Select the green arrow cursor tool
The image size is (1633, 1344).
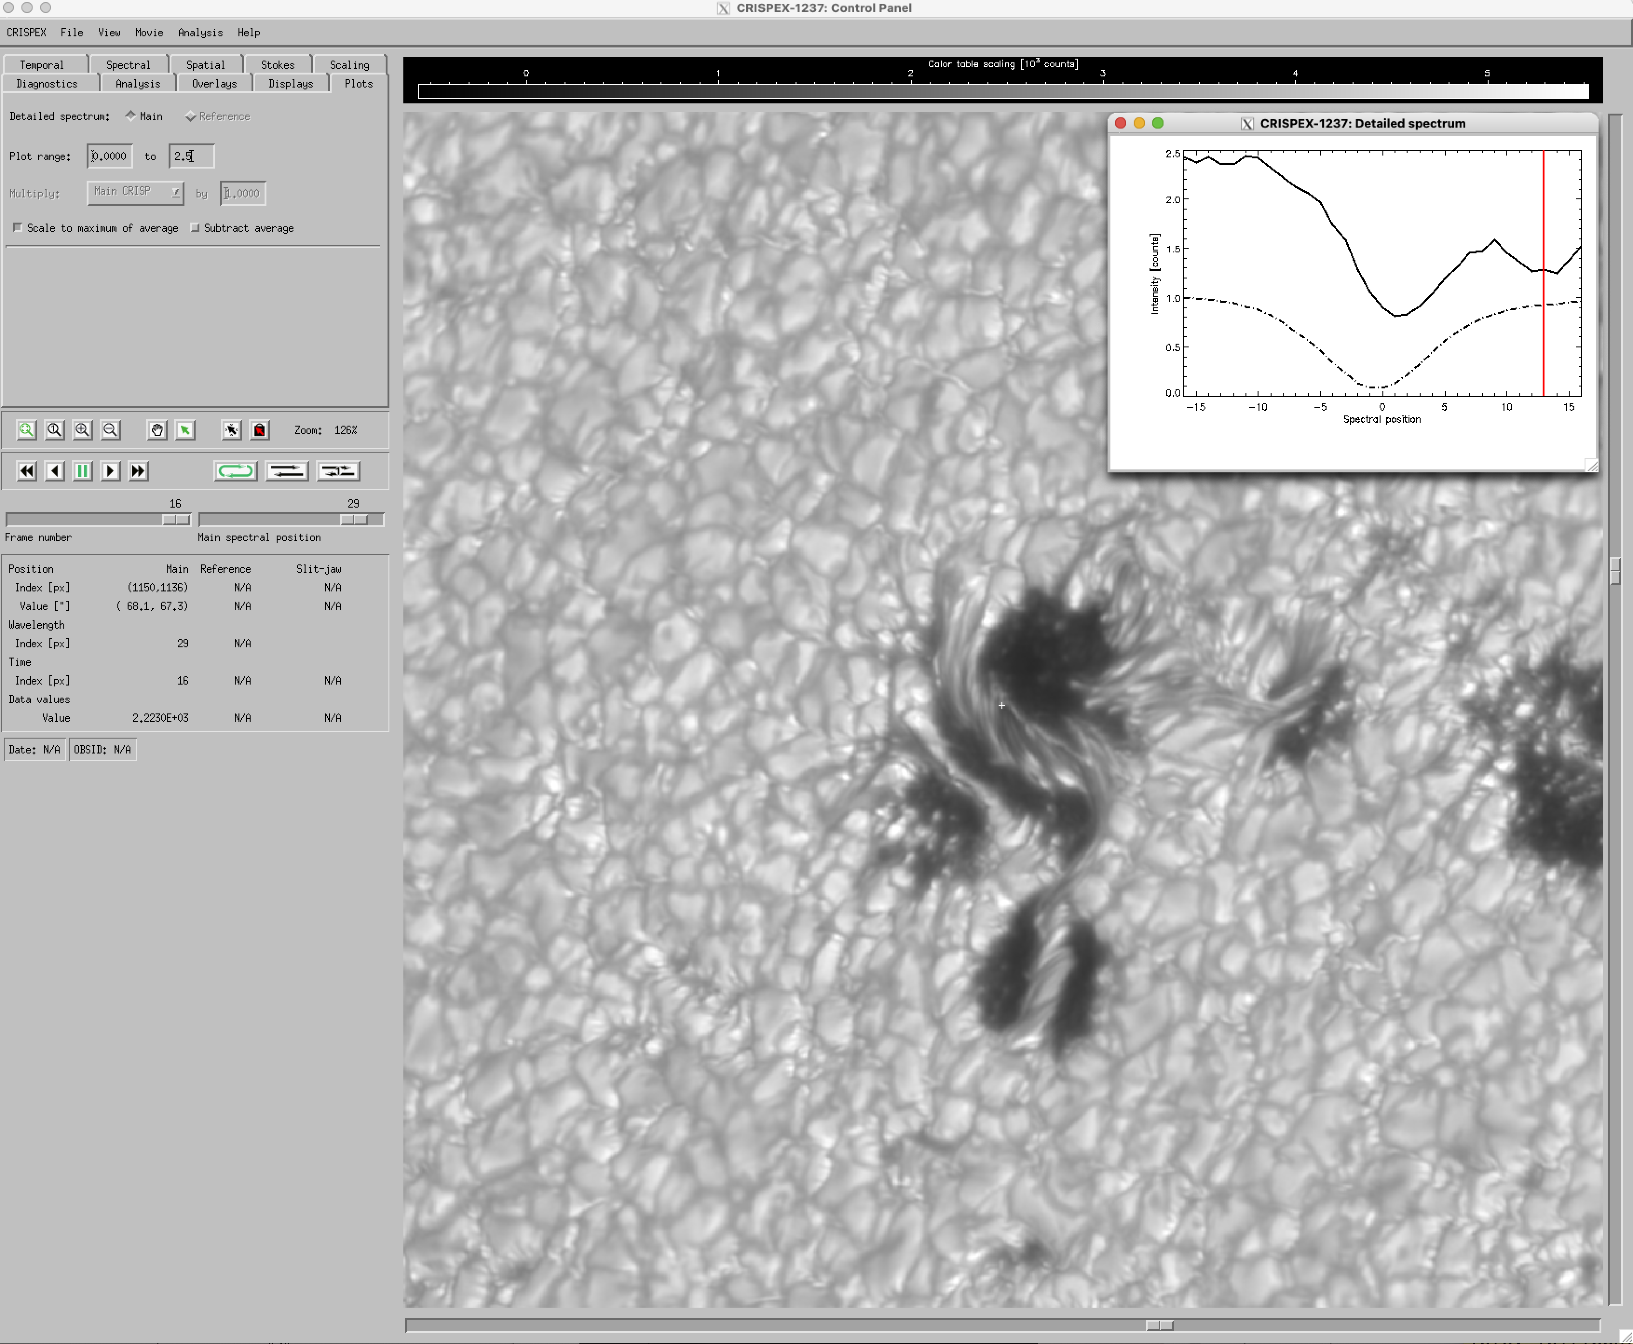coord(185,430)
